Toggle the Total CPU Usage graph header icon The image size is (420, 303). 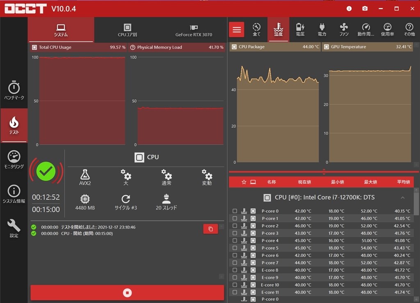point(34,47)
